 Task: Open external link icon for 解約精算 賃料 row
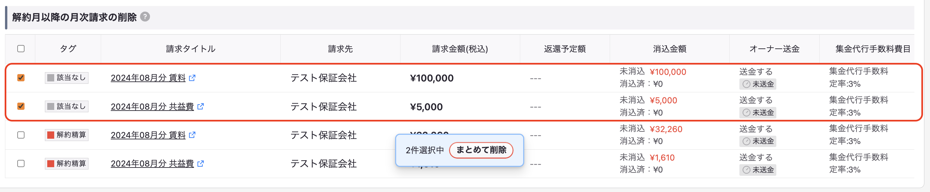[192, 135]
